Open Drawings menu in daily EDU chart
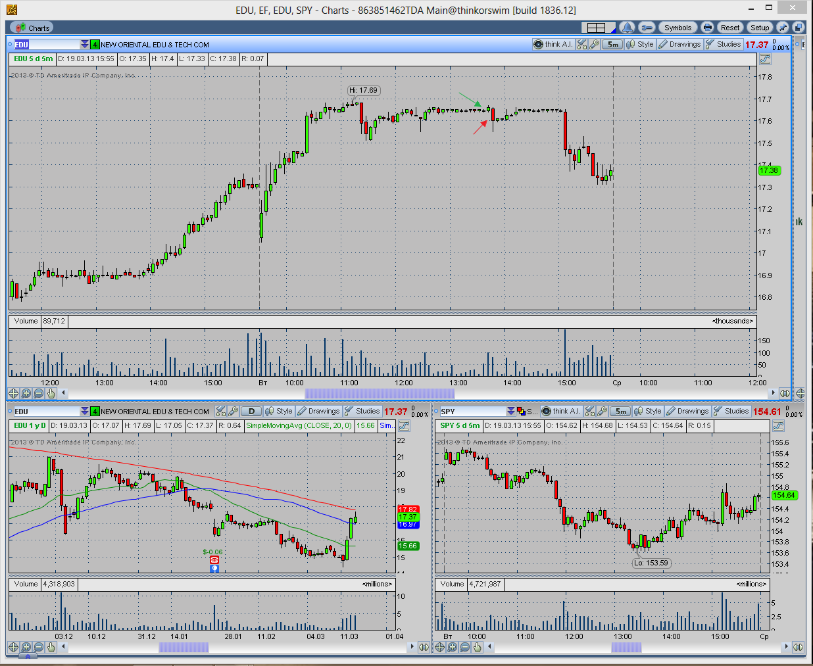 (318, 411)
